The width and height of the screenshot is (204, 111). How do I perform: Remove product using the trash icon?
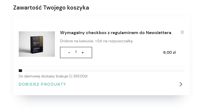pos(182,32)
